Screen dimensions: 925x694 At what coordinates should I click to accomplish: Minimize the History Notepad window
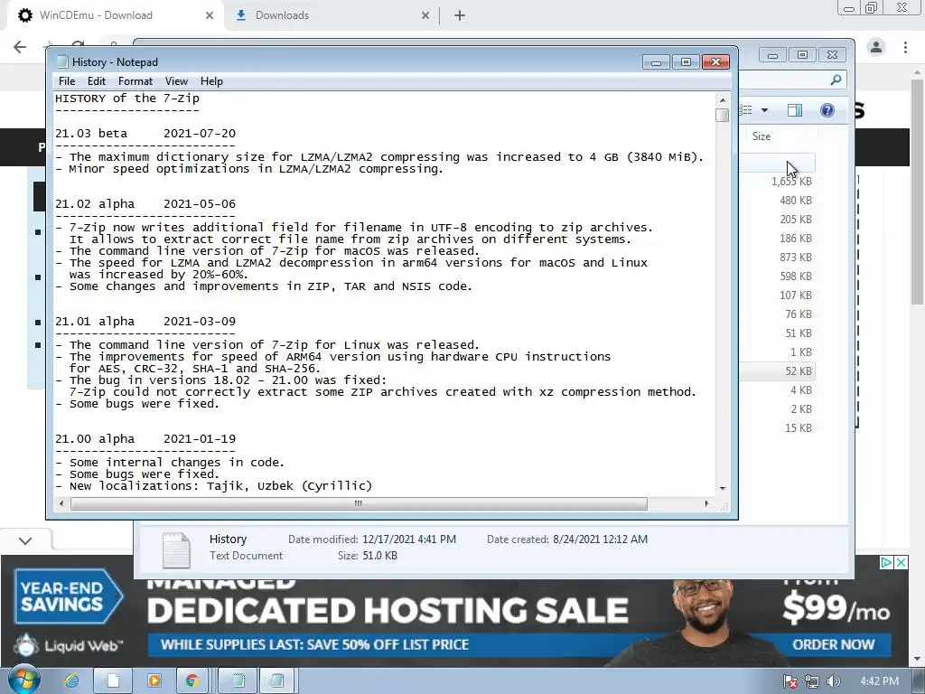[x=656, y=62]
